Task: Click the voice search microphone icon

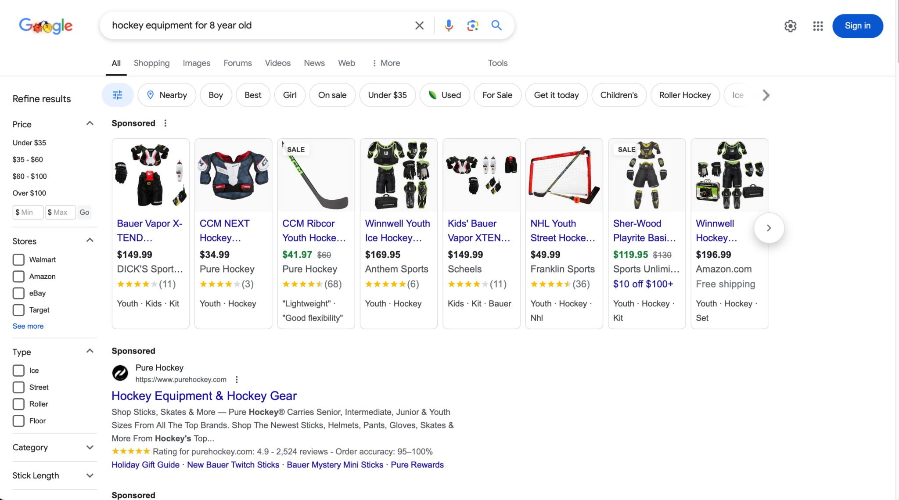Action: coord(448,25)
